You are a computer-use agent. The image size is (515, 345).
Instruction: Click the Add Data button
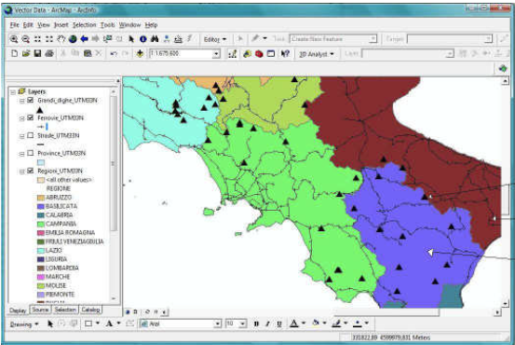140,53
